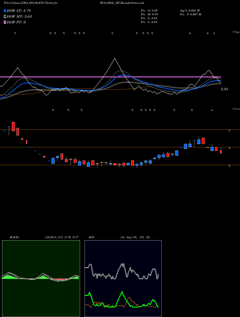Click the Price,Volume,EMA,ADX,MACD Charts for heading
The width and height of the screenshot is (240, 317).
[31, 3]
